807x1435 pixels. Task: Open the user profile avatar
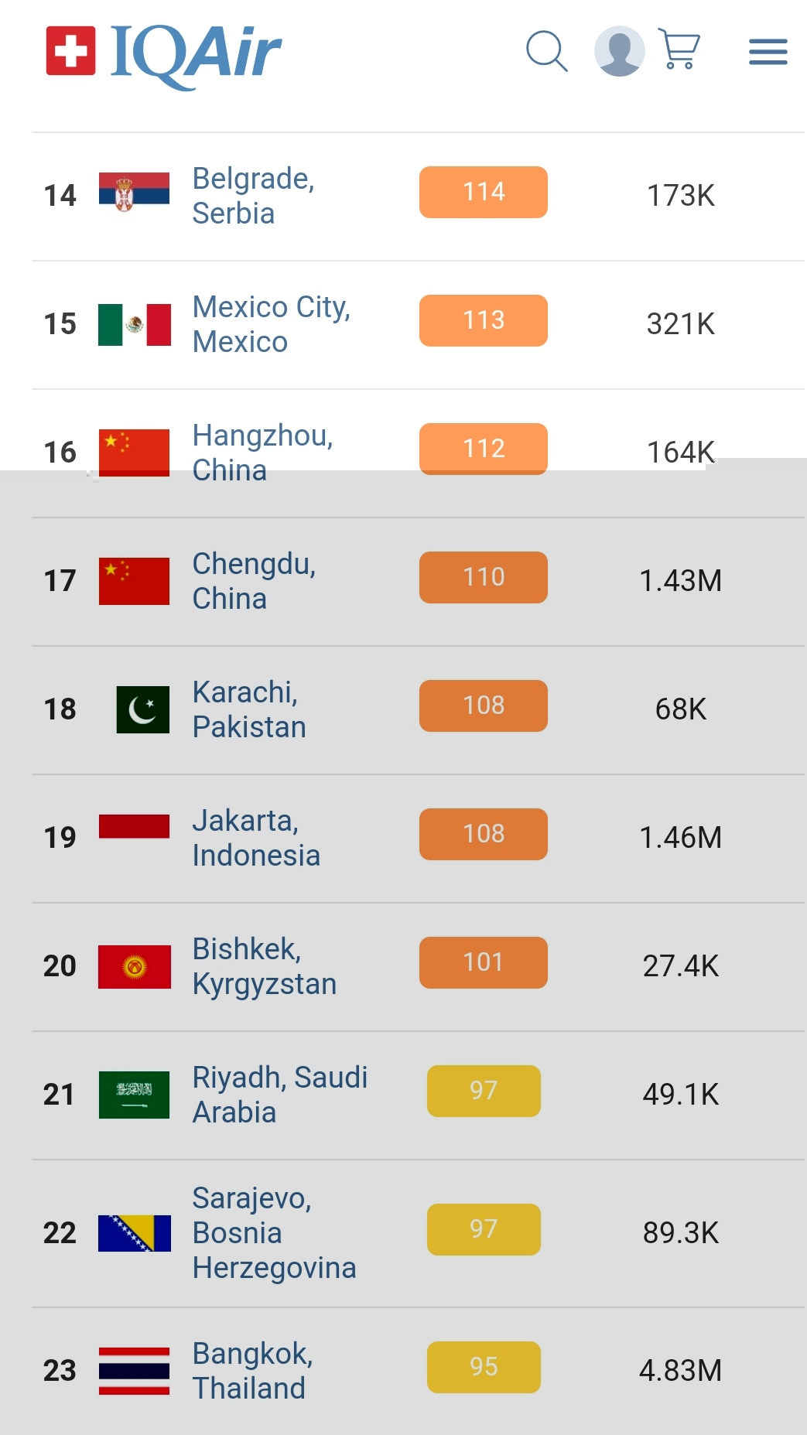(619, 52)
